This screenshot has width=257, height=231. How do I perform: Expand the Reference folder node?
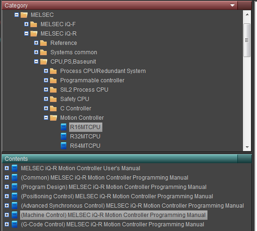[36, 43]
